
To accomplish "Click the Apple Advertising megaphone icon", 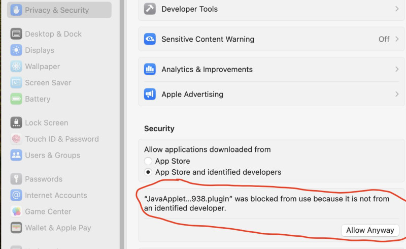I will click(x=150, y=94).
